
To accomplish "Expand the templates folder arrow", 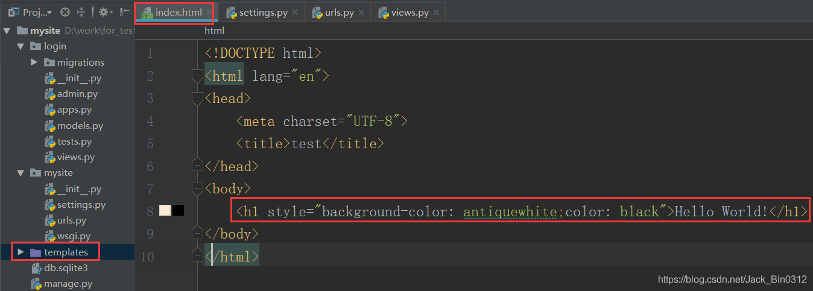I will tap(21, 252).
